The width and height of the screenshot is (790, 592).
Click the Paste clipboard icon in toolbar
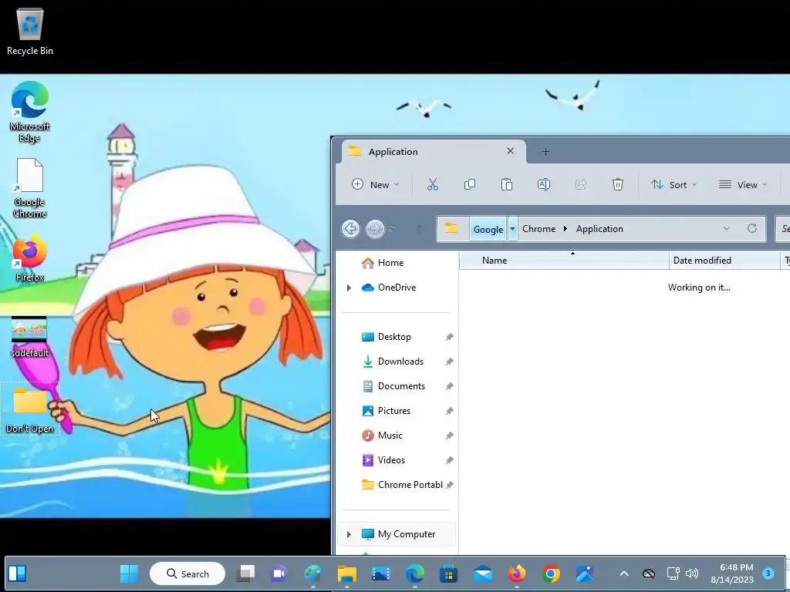pos(506,184)
